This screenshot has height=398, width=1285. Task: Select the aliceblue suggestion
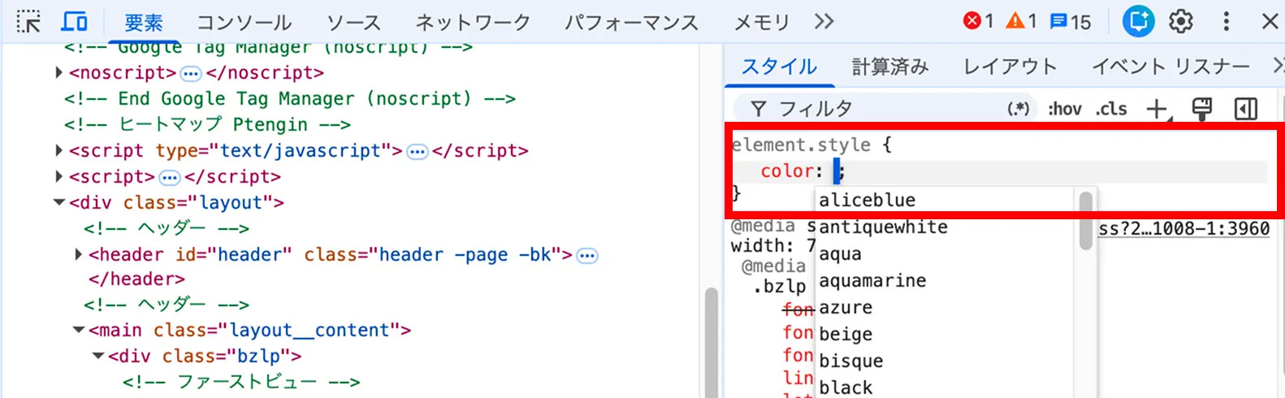tap(945, 200)
